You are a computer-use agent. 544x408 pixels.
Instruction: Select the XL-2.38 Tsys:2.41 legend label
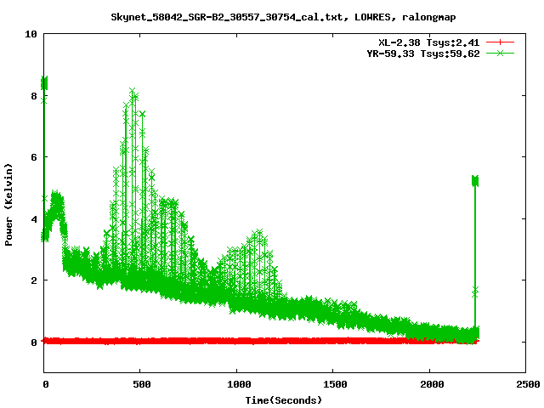[428, 42]
